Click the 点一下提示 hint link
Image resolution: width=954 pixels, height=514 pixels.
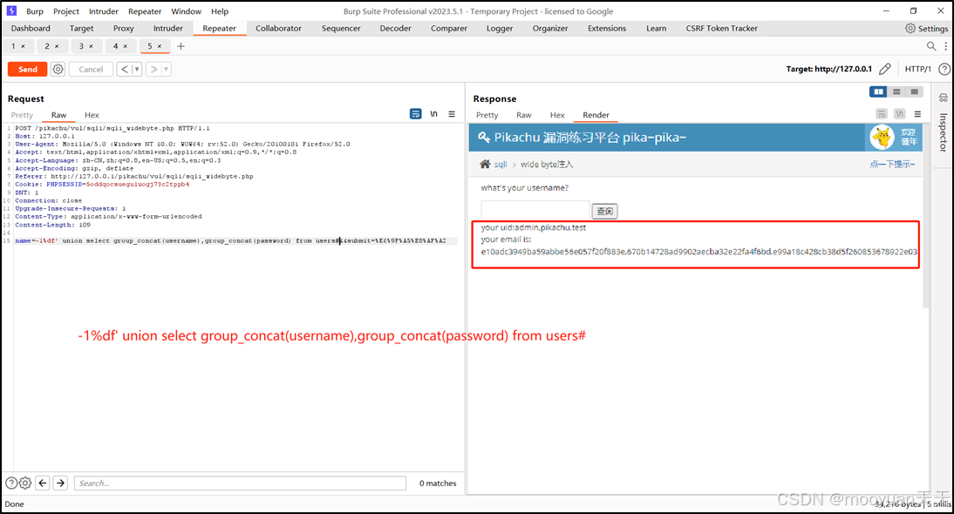pyautogui.click(x=892, y=164)
